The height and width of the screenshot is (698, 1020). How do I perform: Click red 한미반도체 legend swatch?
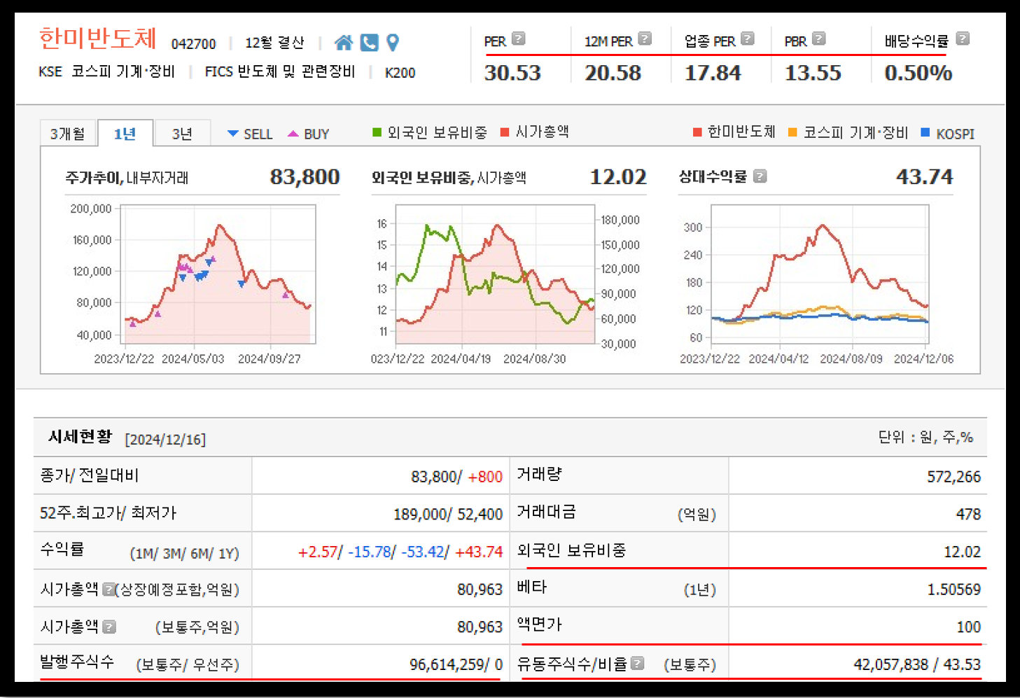pyautogui.click(x=697, y=132)
